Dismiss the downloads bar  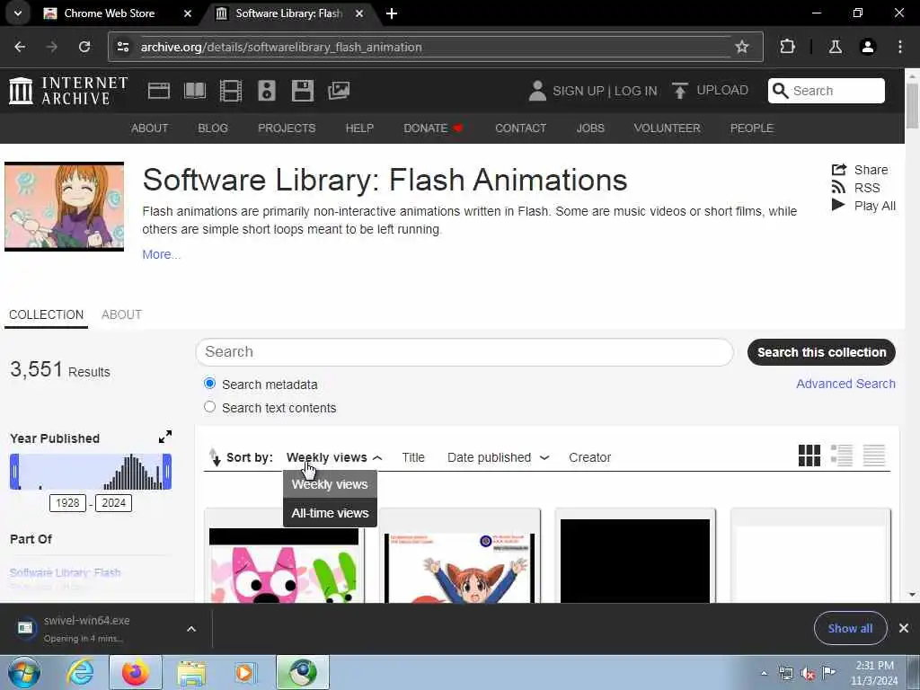904,628
